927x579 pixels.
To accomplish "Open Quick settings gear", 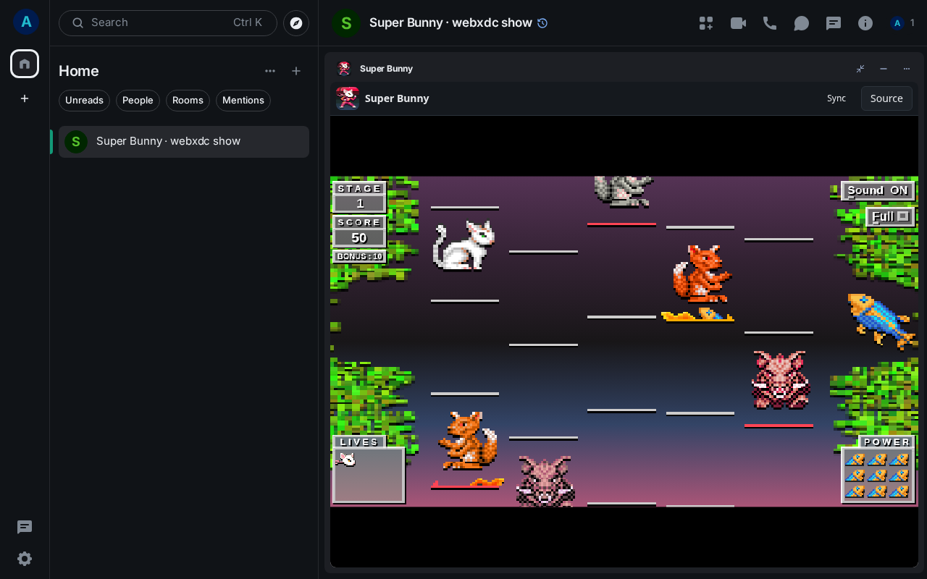I will 25,559.
